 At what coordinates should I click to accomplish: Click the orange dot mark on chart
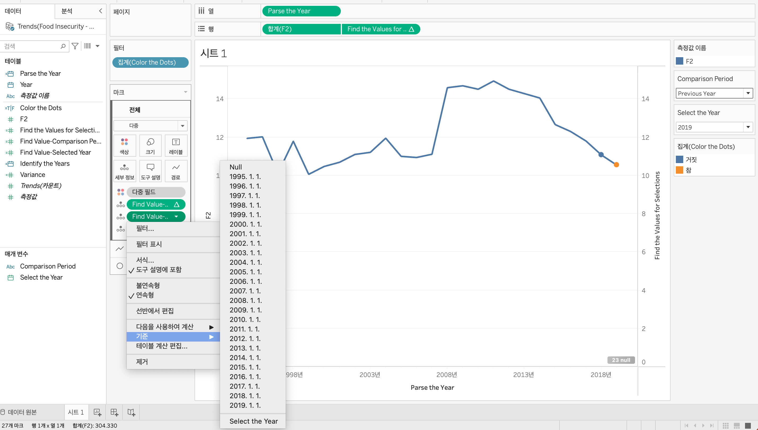[616, 165]
